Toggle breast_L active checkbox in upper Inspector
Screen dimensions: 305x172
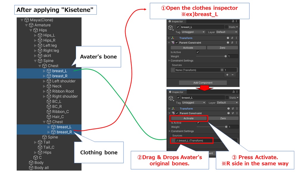[178, 27]
